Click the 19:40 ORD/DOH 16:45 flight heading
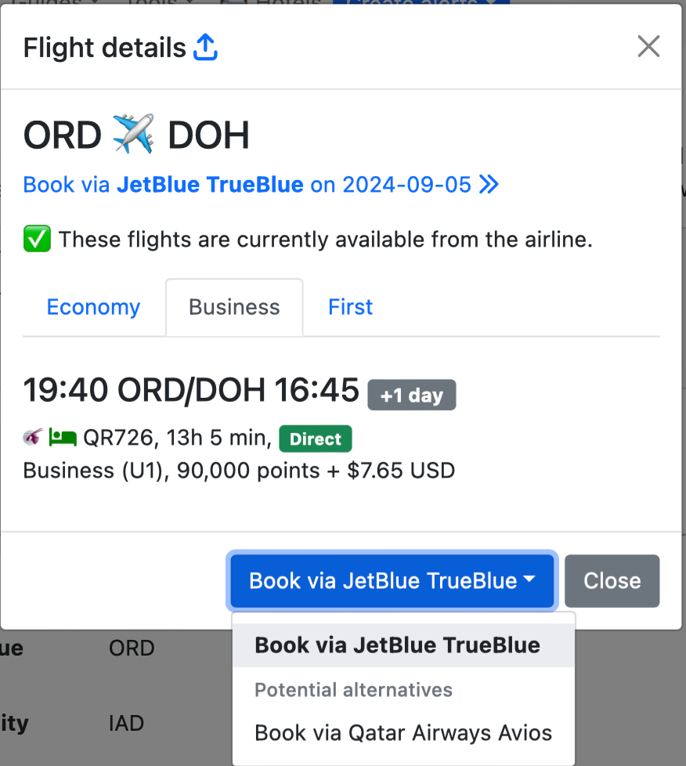This screenshot has width=686, height=766. pos(191,390)
